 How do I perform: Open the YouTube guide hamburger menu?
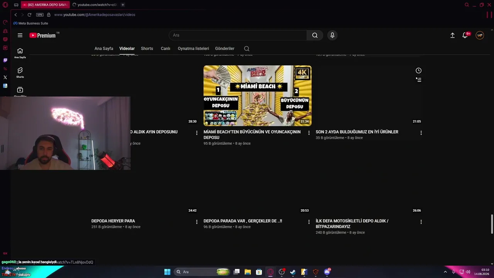coord(20,35)
